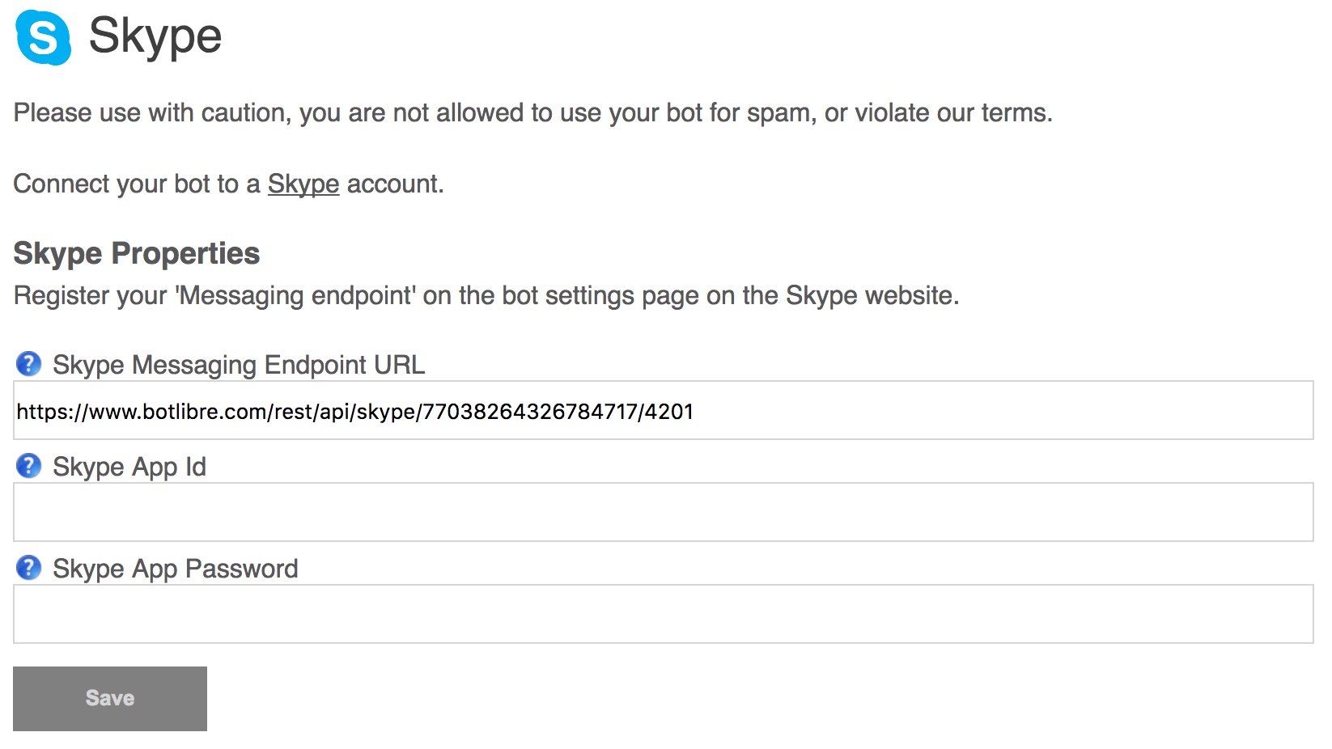Click into the Skype App Id field
Viewport: 1332px width, 749px height.
pos(663,512)
